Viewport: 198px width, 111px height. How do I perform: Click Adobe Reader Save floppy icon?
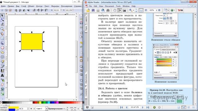pyautogui.click(x=93, y=10)
